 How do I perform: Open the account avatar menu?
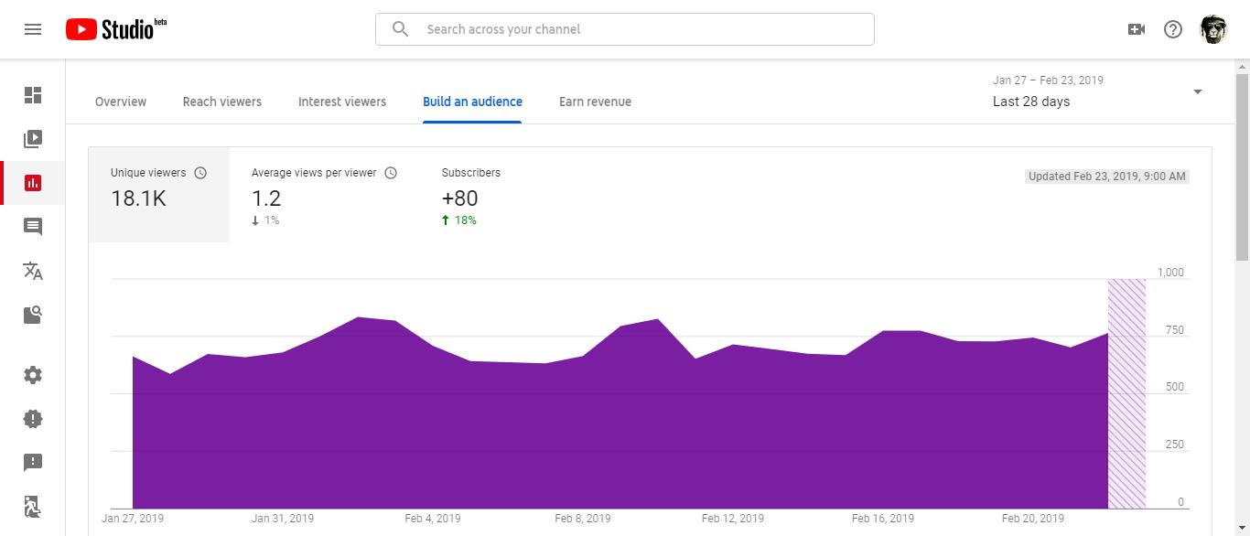[x=1213, y=29]
